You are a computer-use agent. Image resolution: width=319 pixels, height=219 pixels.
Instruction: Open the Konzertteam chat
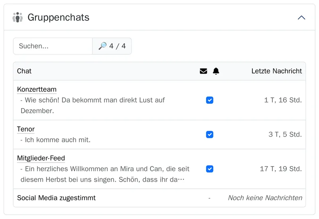pos(37,89)
